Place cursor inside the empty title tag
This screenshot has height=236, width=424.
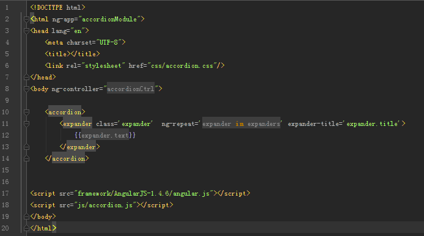70,54
